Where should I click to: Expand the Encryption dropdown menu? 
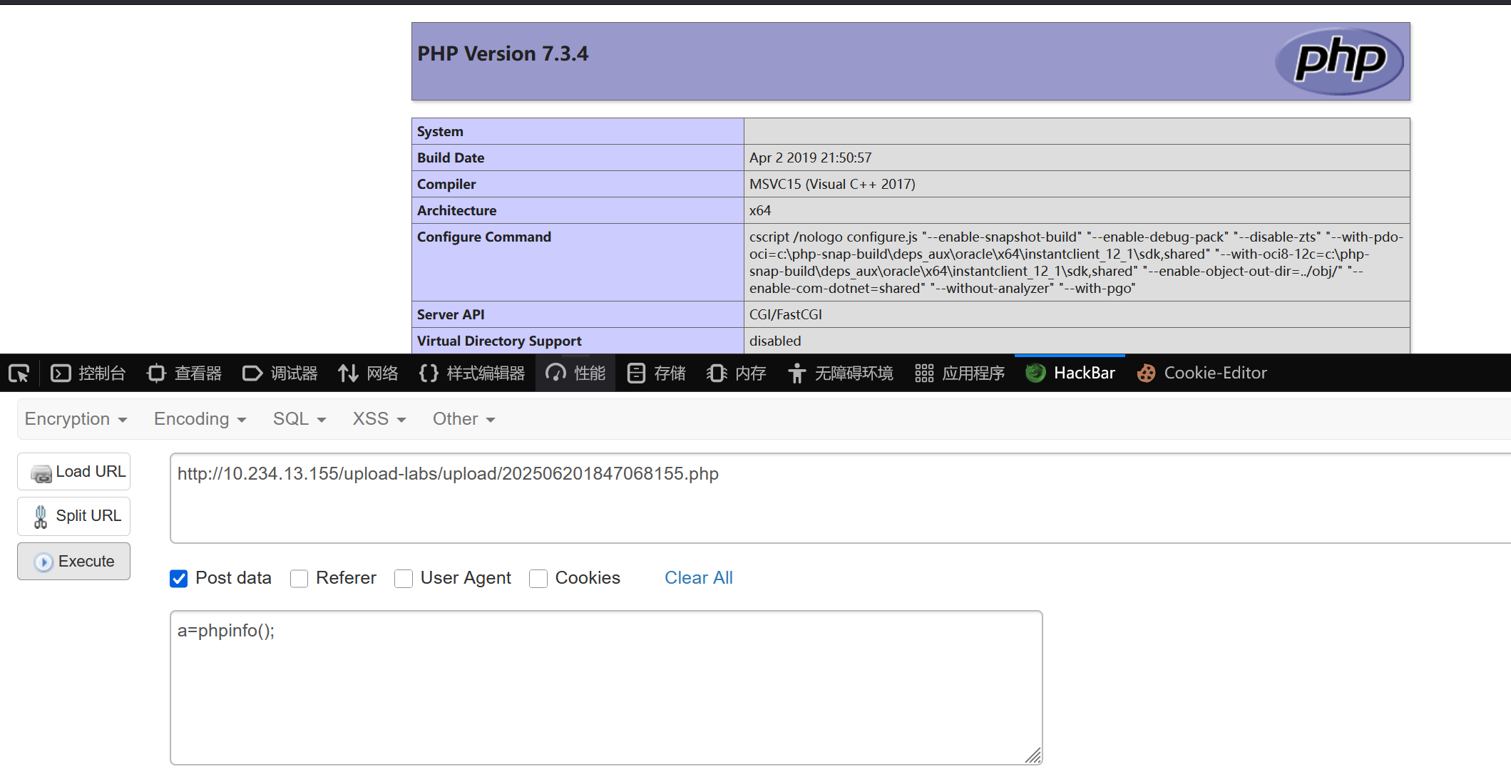click(x=76, y=419)
